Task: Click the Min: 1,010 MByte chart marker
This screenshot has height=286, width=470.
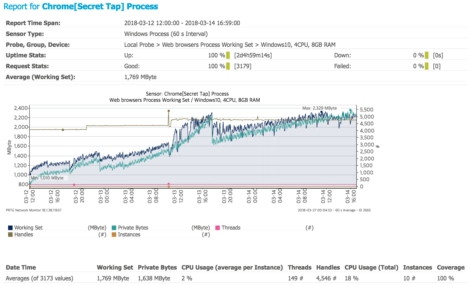Action: 47,178
